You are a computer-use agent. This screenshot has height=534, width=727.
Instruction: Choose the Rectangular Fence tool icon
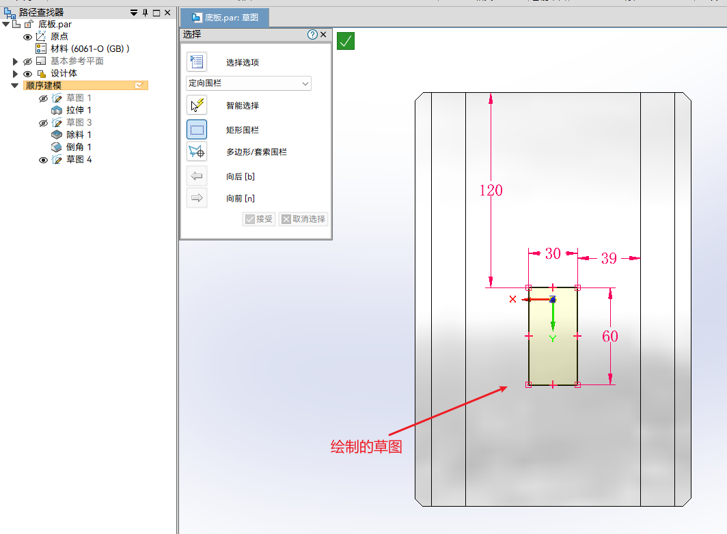click(x=197, y=129)
